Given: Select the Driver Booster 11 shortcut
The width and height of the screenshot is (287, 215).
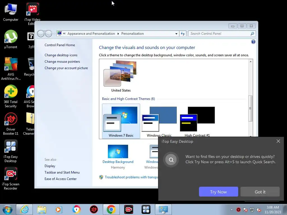Looking at the screenshot, I should 11,124.
